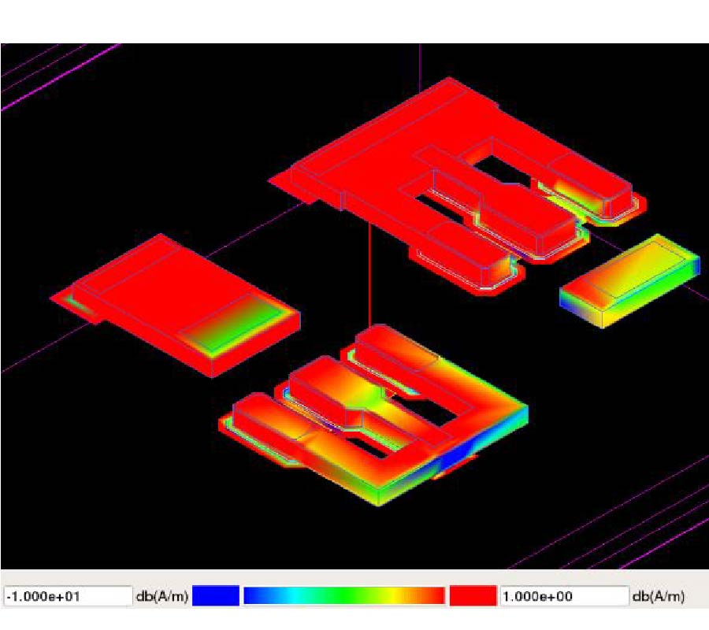The width and height of the screenshot is (709, 630).
Task: Click the vertical red wire connecting the components
Action: coord(369,268)
